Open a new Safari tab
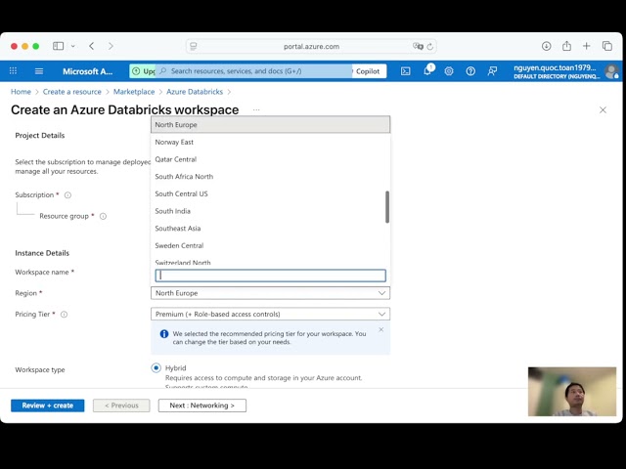The image size is (626, 469). coord(586,46)
